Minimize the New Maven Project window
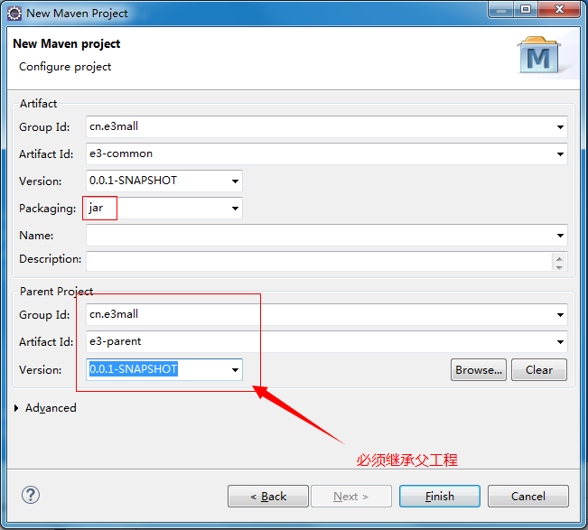Screen dimensions: 588x530 click(501, 9)
